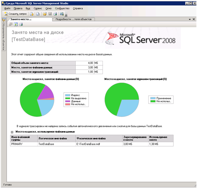Click the second new query file icon
The height and width of the screenshot is (188, 197).
38,14
